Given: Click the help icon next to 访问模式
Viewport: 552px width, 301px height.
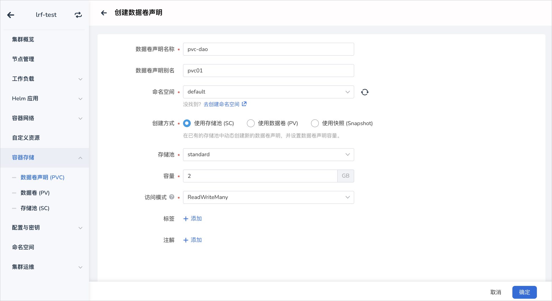Looking at the screenshot, I should (x=172, y=197).
